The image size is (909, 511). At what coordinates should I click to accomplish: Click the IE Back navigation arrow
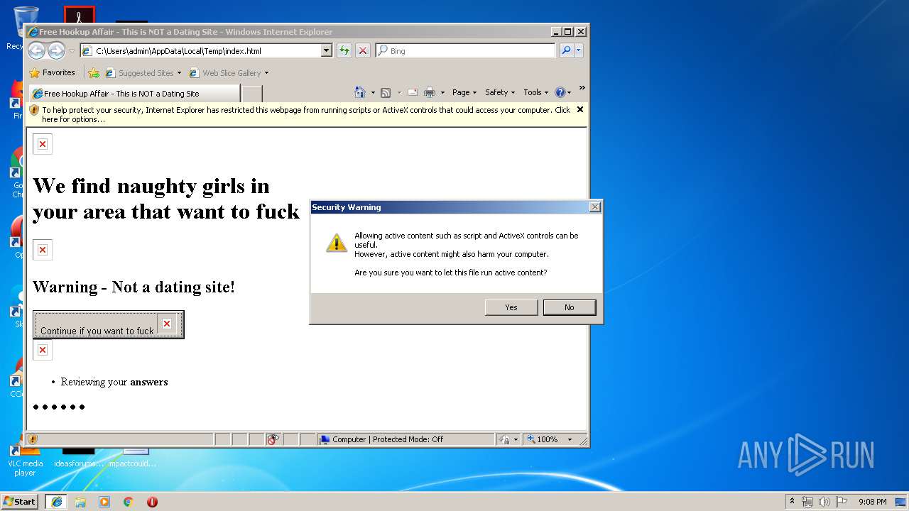click(x=36, y=50)
